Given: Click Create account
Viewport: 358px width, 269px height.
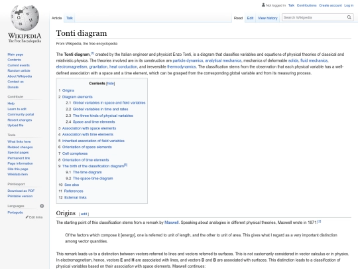Looking at the screenshot, I should coord(330,5).
